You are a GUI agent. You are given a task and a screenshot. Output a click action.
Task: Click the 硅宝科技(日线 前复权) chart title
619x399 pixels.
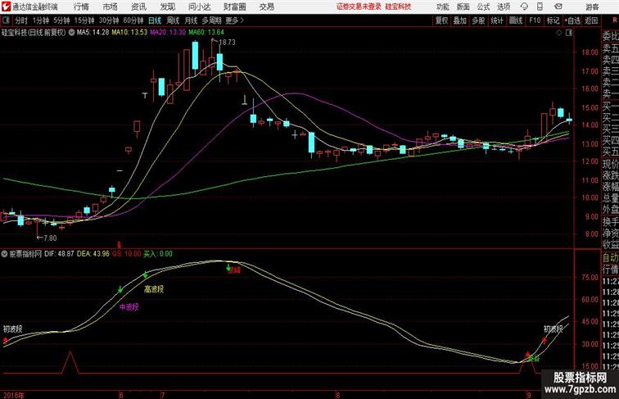pyautogui.click(x=34, y=33)
